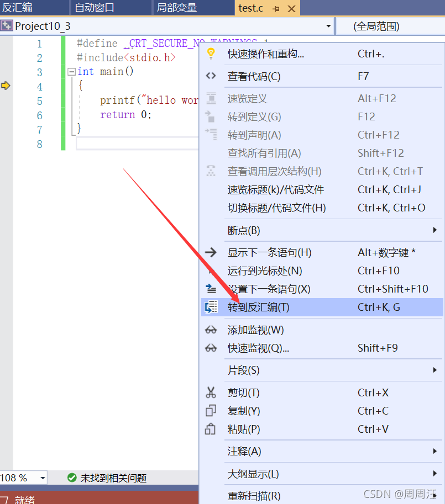Choose 切换标题/代码文件(H) menu entry

click(322, 208)
